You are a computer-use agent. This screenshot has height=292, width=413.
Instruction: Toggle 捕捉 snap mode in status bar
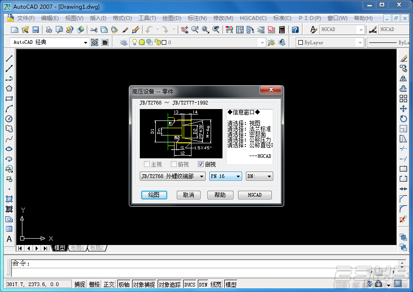coord(80,284)
